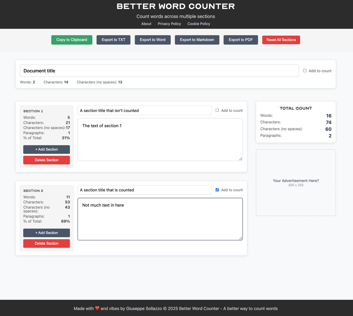Click into the Section 1 text area
This screenshot has height=316, width=353.
coord(160,140)
